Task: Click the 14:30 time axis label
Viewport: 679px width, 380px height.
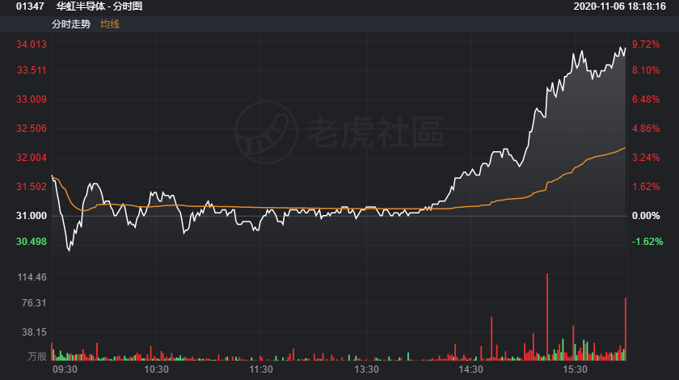Action: (x=470, y=369)
